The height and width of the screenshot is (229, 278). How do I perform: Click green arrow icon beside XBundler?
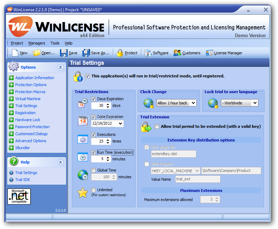coord(11,147)
